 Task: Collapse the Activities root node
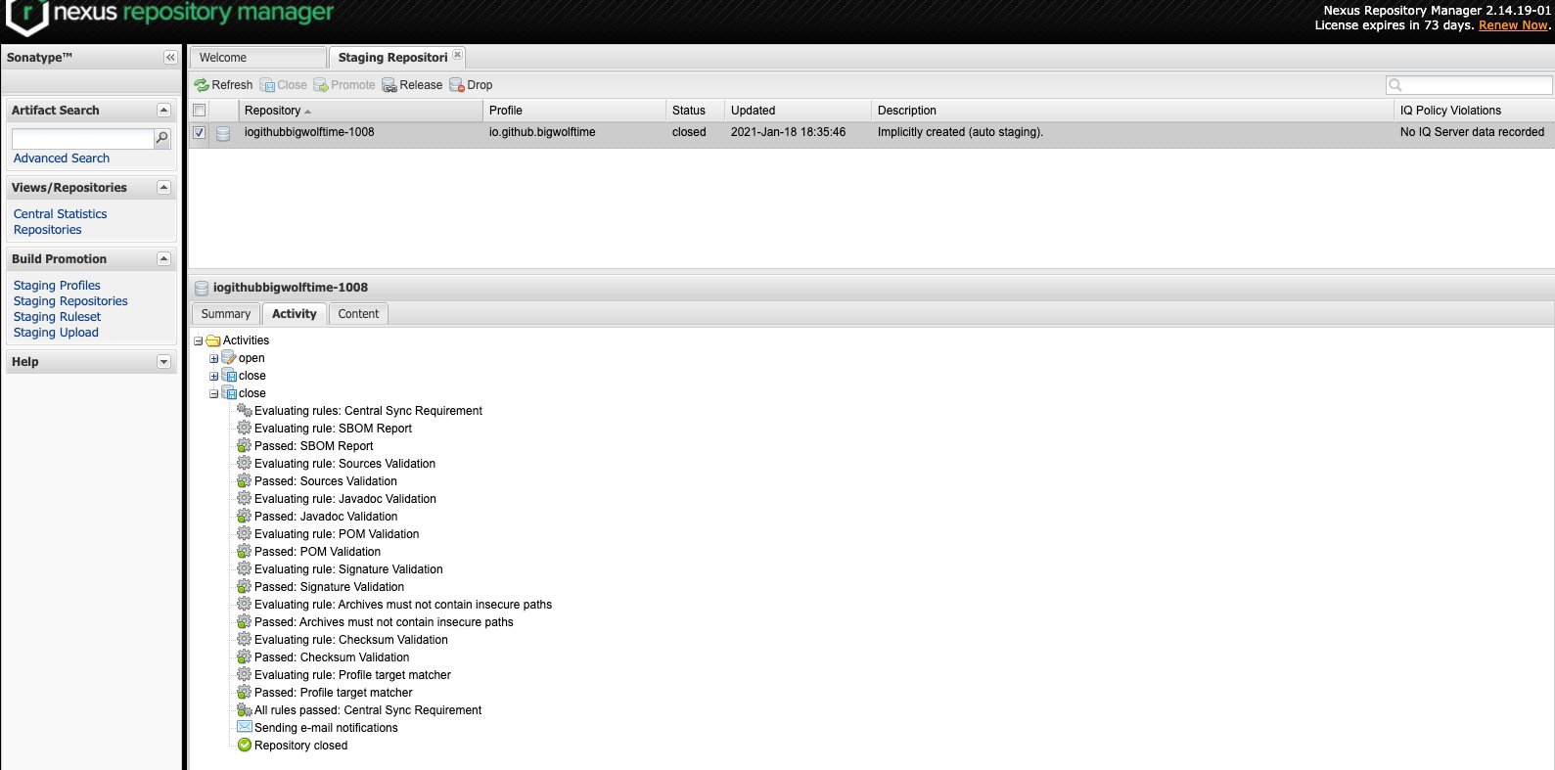pyautogui.click(x=199, y=341)
